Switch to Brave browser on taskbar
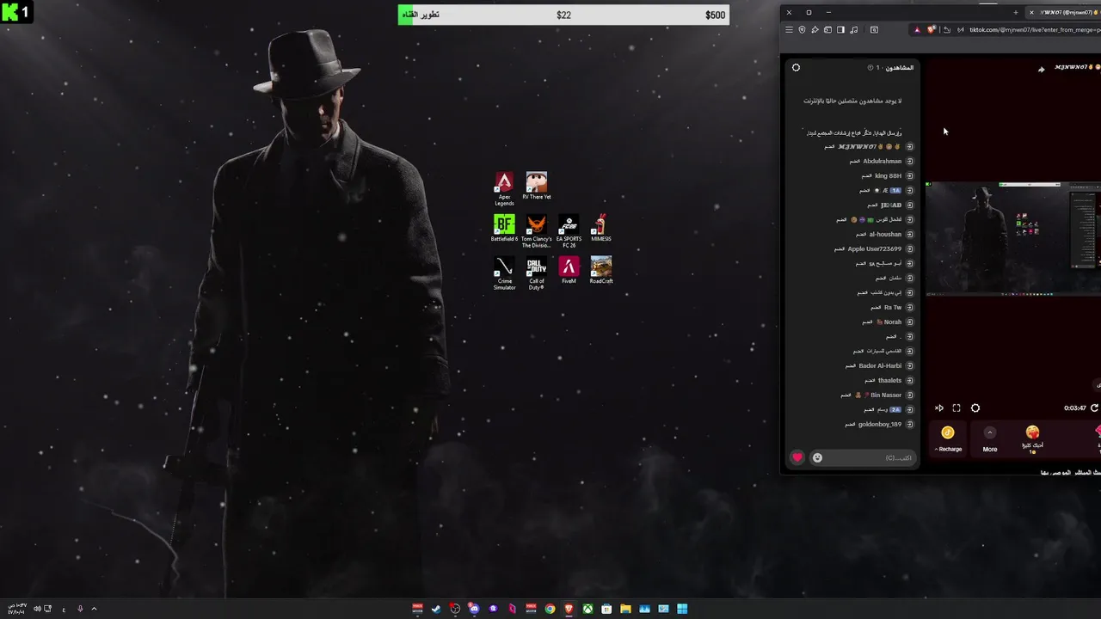Image resolution: width=1101 pixels, height=619 pixels. click(569, 609)
